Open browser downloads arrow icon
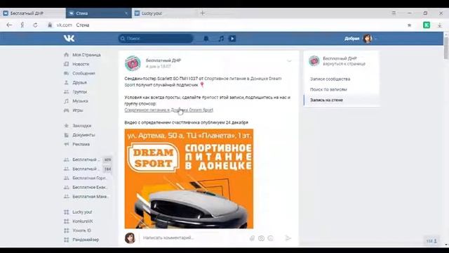 point(440,25)
